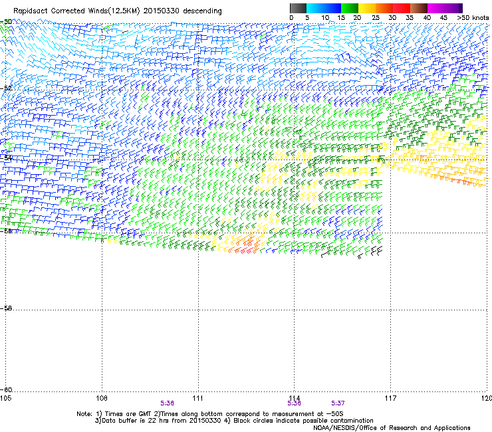Viewport: 492px width, 432px height.
Task: Click the legend tick label 25
Action: 376,18
